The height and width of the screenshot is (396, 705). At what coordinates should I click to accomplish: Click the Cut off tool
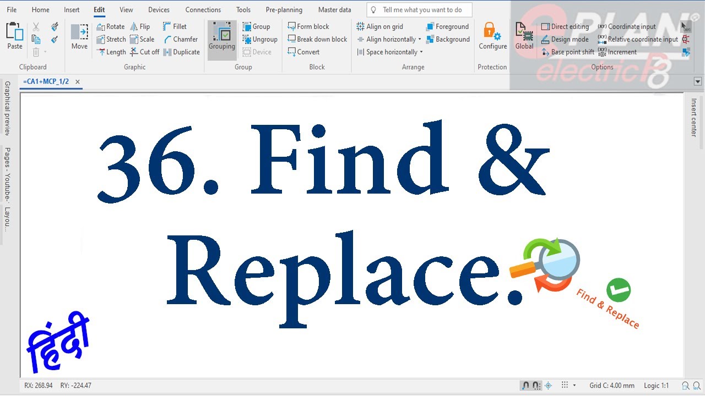(144, 52)
